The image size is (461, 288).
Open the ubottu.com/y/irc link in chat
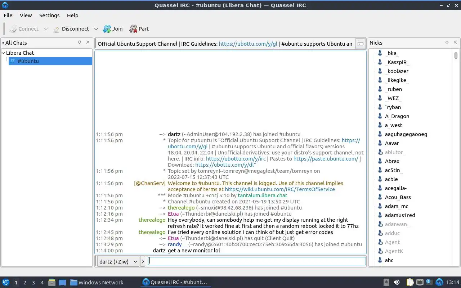point(236,159)
